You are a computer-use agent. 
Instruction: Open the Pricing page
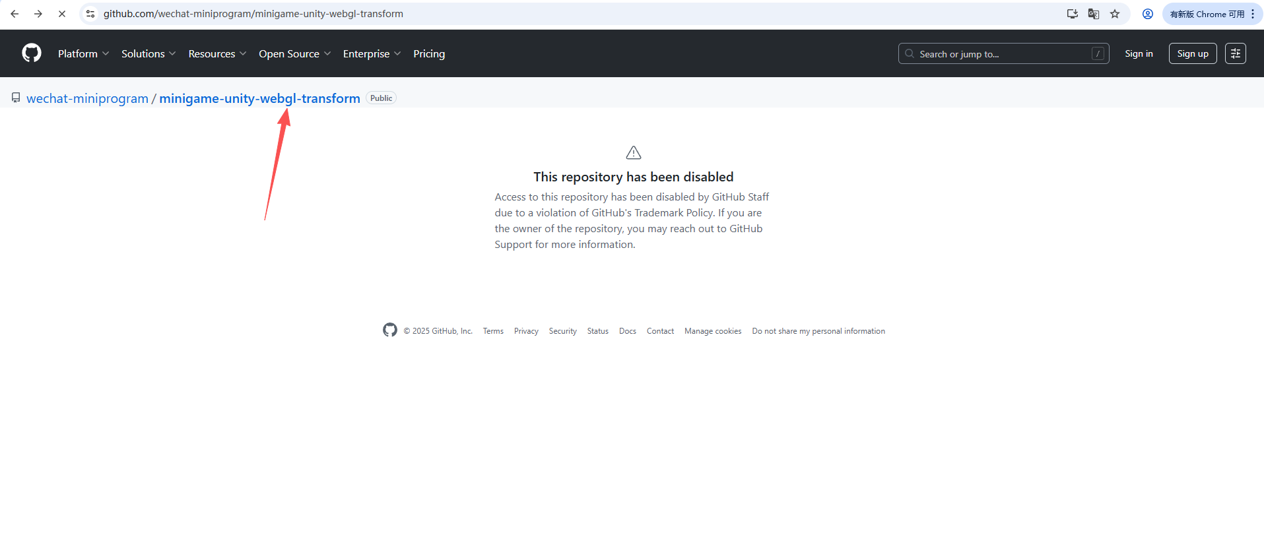coord(429,53)
